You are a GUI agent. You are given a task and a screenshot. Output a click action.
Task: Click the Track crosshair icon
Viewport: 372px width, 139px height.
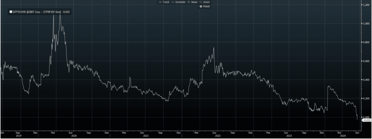tap(160, 2)
